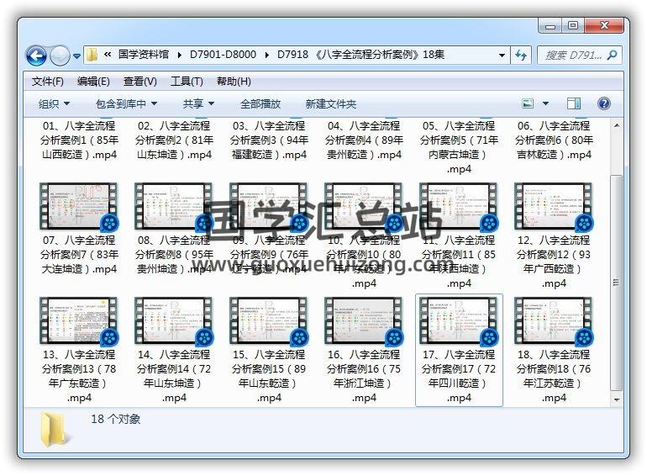This screenshot has height=476, width=647.
Task: Click the 全部播放 button
Action: 260,103
